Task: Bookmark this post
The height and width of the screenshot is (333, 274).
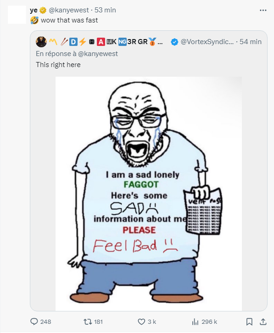Action: tap(249, 322)
